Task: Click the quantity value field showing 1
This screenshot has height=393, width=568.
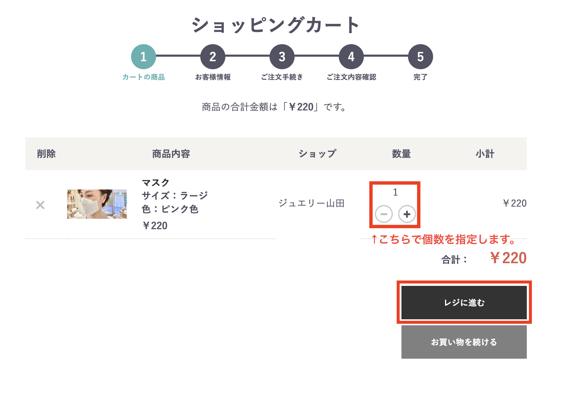Action: (x=395, y=192)
